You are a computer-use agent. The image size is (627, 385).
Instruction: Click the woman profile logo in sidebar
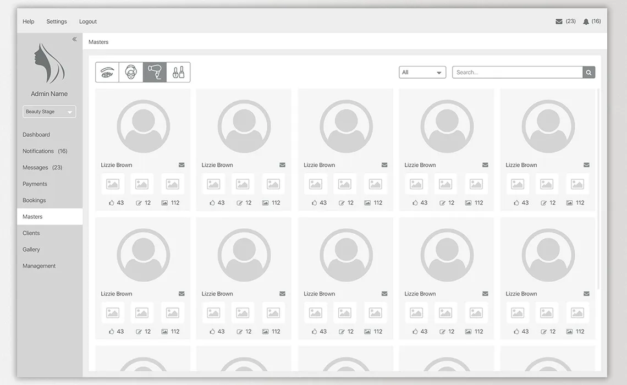pos(49,63)
